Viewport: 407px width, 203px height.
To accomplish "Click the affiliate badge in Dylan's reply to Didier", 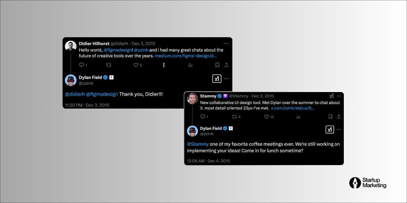I will (112, 77).
